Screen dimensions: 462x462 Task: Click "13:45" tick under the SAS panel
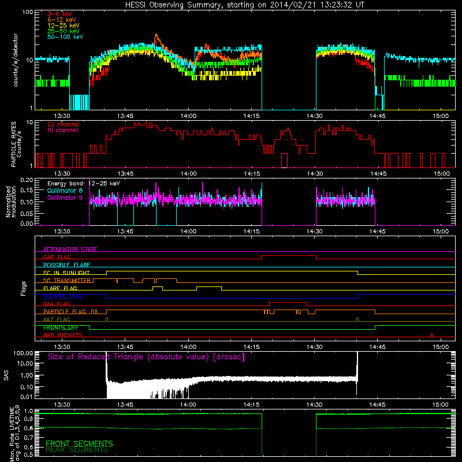pos(125,405)
